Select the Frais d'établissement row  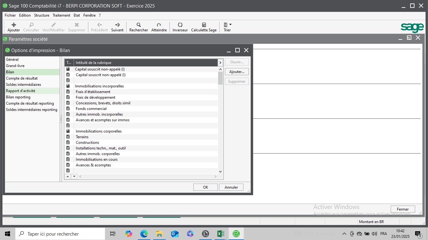click(141, 92)
